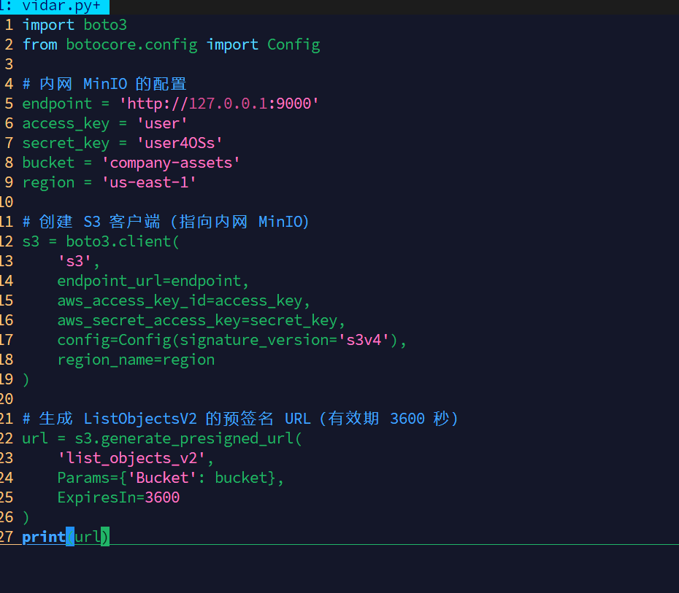
Task: Click the closing parenthesis on line 19
Action: [26, 379]
